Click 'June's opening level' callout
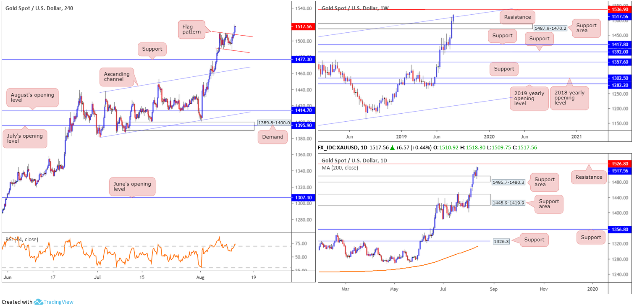 click(132, 186)
